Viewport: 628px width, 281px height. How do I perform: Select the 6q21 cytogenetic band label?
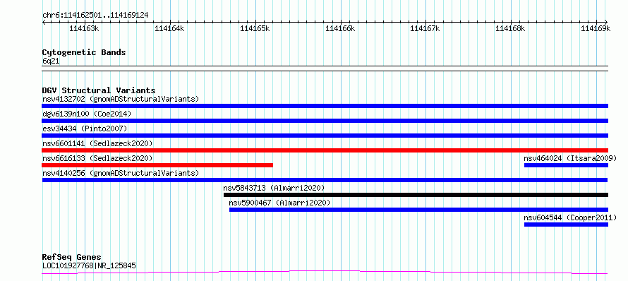pyautogui.click(x=51, y=61)
